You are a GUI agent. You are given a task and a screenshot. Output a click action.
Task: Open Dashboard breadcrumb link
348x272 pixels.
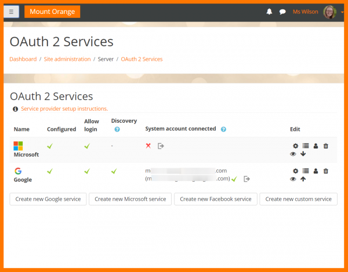tap(23, 59)
